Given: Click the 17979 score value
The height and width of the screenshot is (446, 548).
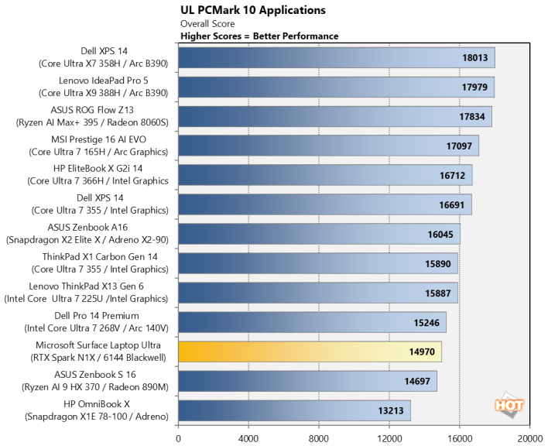Looking at the screenshot, I should click(474, 87).
